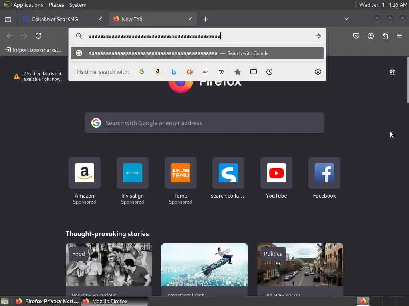Expand the list all tabs chevron
The image size is (409, 306).
(x=346, y=19)
